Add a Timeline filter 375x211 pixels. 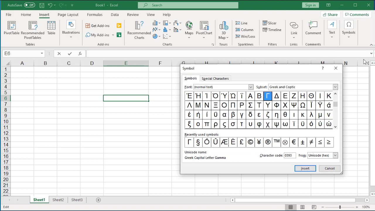coord(272,30)
